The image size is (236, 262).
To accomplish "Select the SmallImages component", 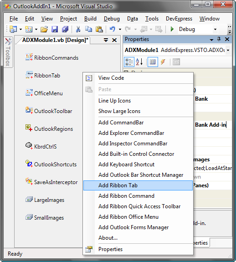I will [x=45, y=217].
